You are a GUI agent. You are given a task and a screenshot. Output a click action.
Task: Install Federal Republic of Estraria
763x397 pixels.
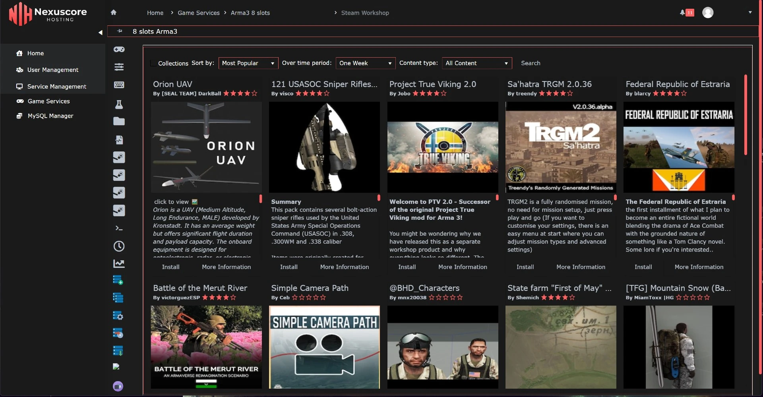point(643,267)
